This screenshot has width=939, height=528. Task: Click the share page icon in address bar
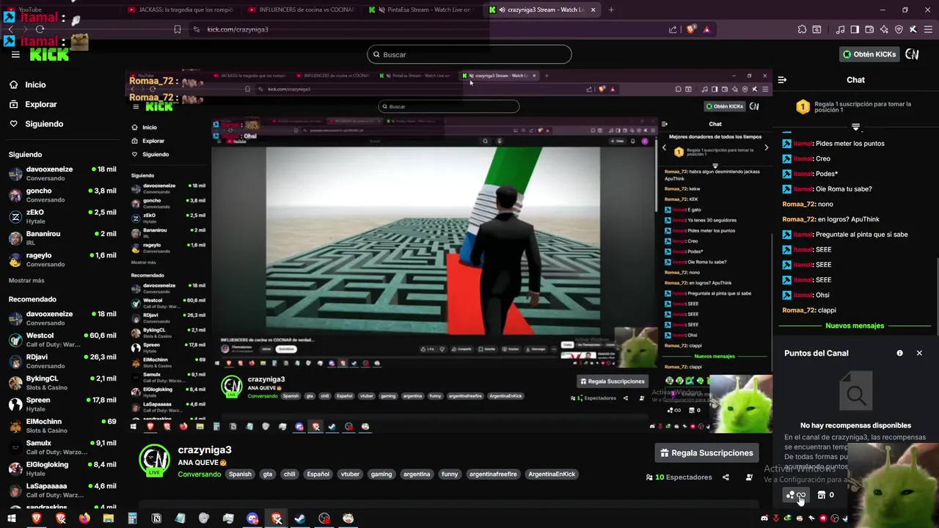[673, 29]
